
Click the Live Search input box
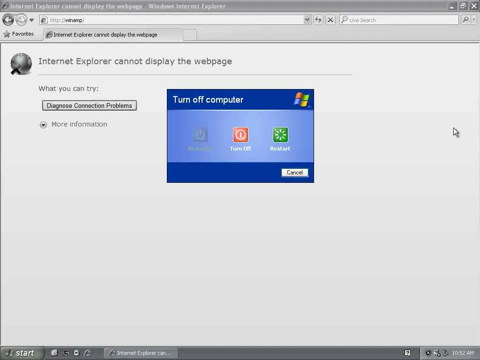(x=399, y=20)
